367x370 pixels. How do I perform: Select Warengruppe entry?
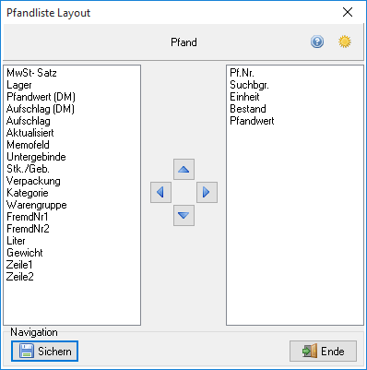(x=37, y=205)
